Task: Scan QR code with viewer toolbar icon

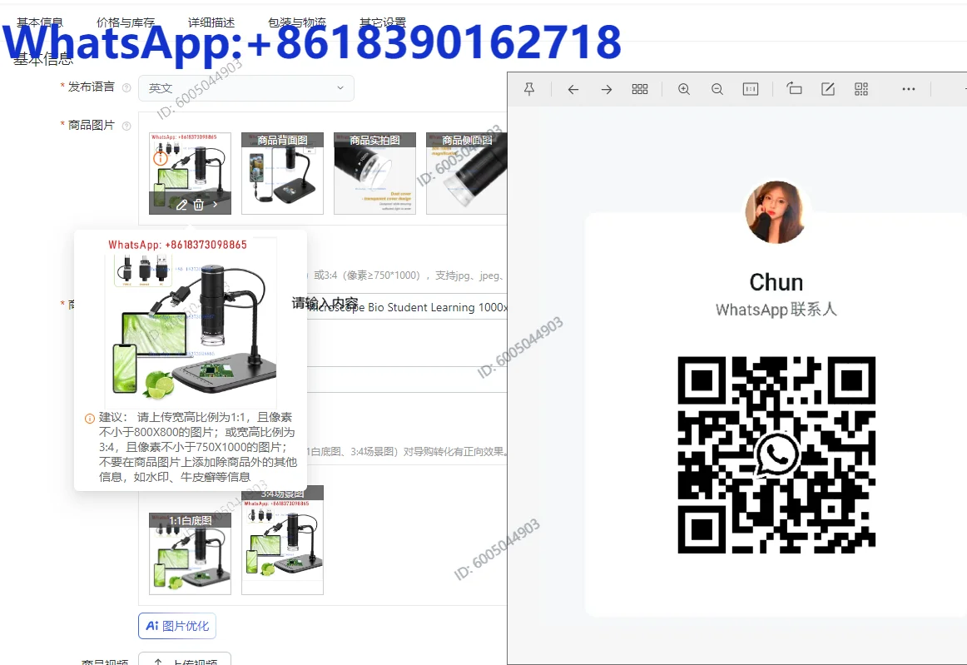Action: point(861,89)
